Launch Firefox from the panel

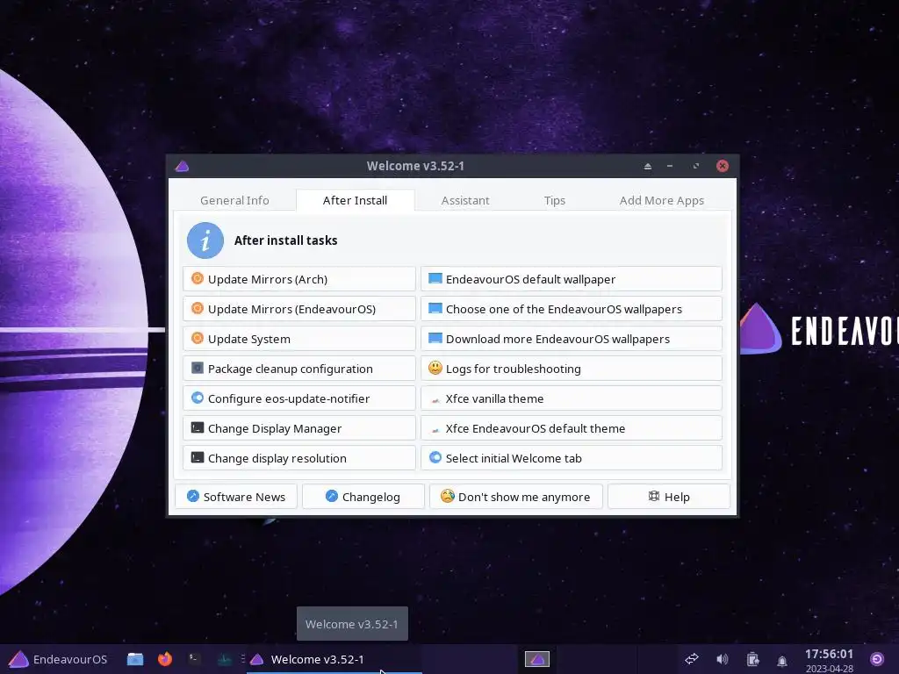[x=165, y=659]
